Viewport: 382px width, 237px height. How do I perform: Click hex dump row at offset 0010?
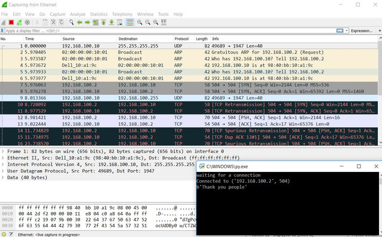98,214
